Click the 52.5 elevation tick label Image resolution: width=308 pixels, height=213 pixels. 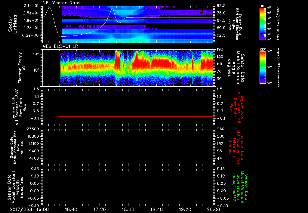point(221,35)
